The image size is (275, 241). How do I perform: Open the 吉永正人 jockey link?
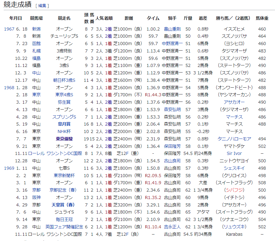click(x=172, y=227)
